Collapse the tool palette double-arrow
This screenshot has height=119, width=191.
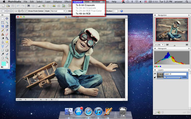click(x=2, y=15)
